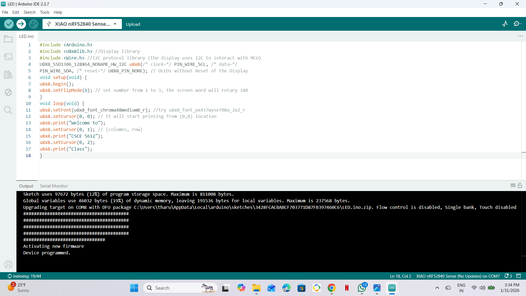Open the Library Manager sidebar icon
This screenshot has width=526, height=296.
point(8,75)
